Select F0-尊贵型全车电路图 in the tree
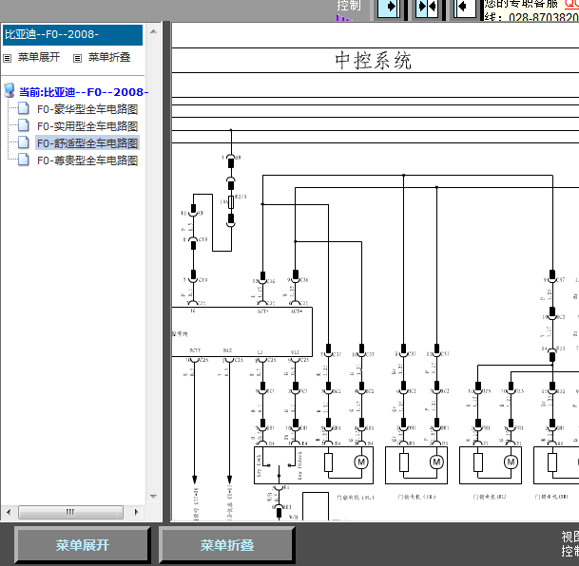579x566 pixels. coord(87,160)
